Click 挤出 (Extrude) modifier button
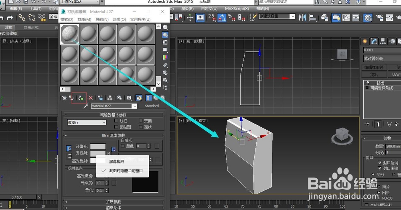The image size is (401, 210). [374, 75]
